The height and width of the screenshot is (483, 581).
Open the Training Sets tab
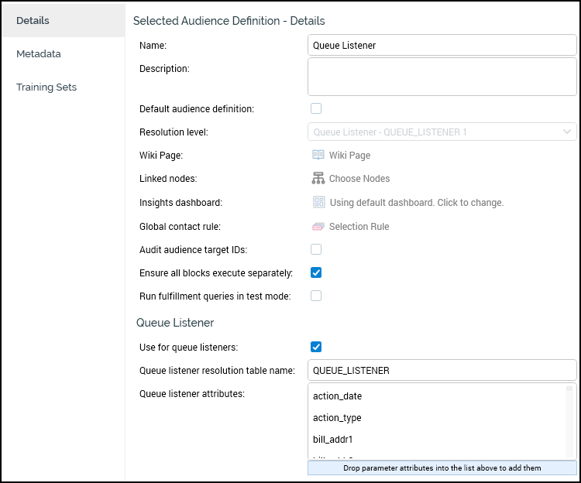pyautogui.click(x=46, y=87)
